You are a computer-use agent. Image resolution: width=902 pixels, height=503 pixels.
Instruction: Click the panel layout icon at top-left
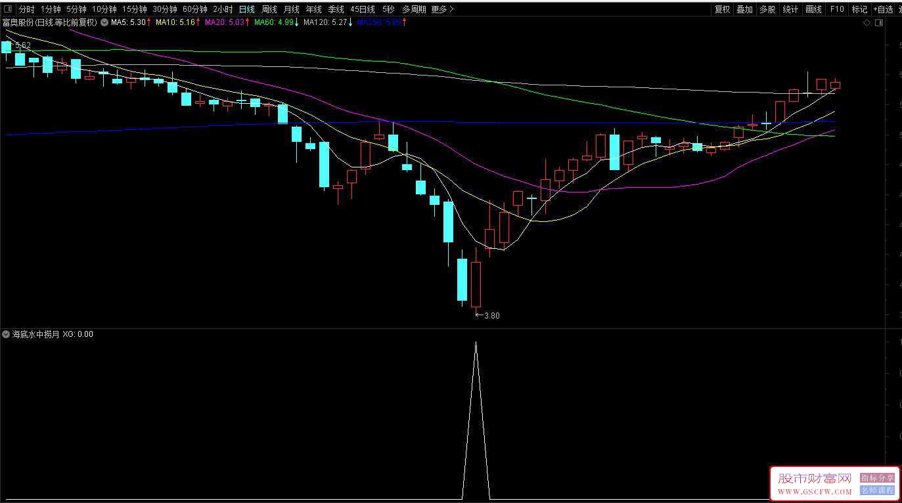pos(7,9)
